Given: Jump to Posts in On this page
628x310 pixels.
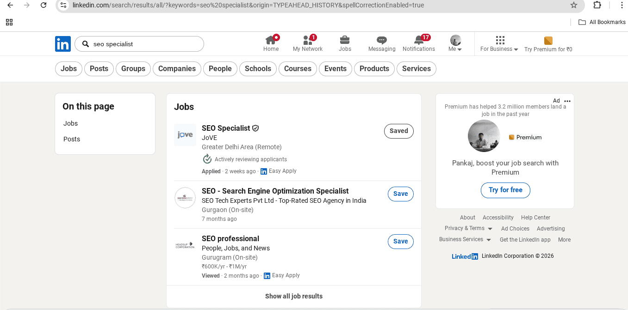Looking at the screenshot, I should click(72, 139).
